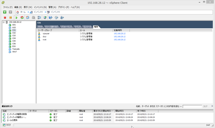The width and height of the screenshot is (215, 128).
Task: Click the floppy drive connection icon
Action: [x=51, y=17]
